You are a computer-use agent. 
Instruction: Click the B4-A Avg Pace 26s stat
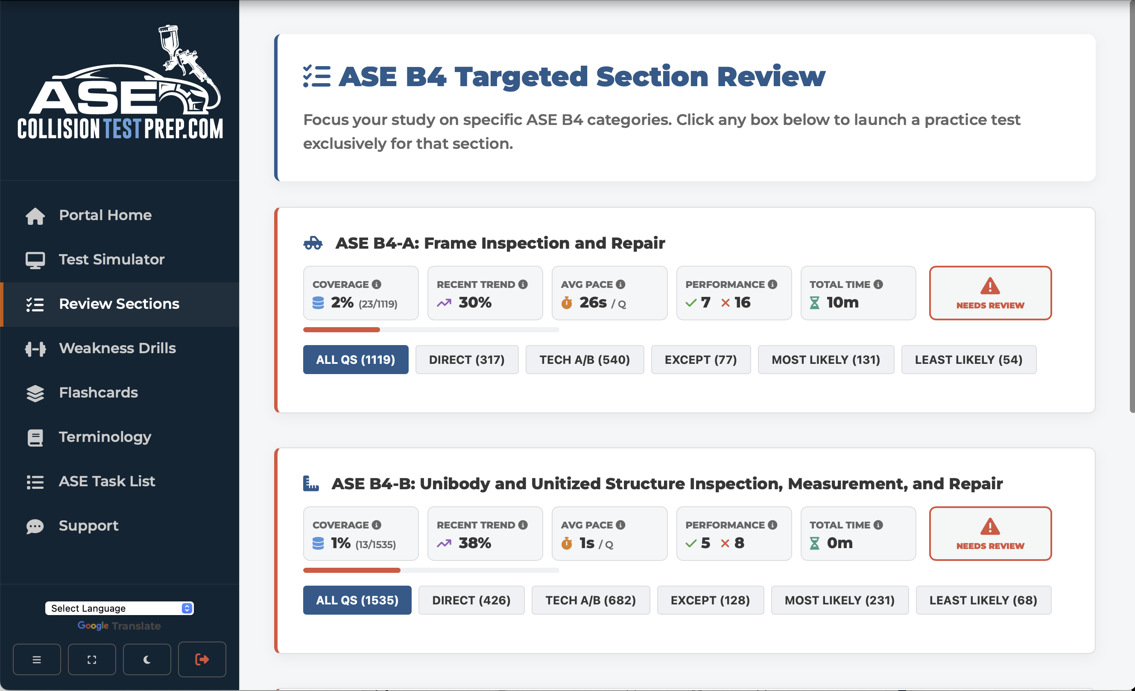tap(610, 293)
